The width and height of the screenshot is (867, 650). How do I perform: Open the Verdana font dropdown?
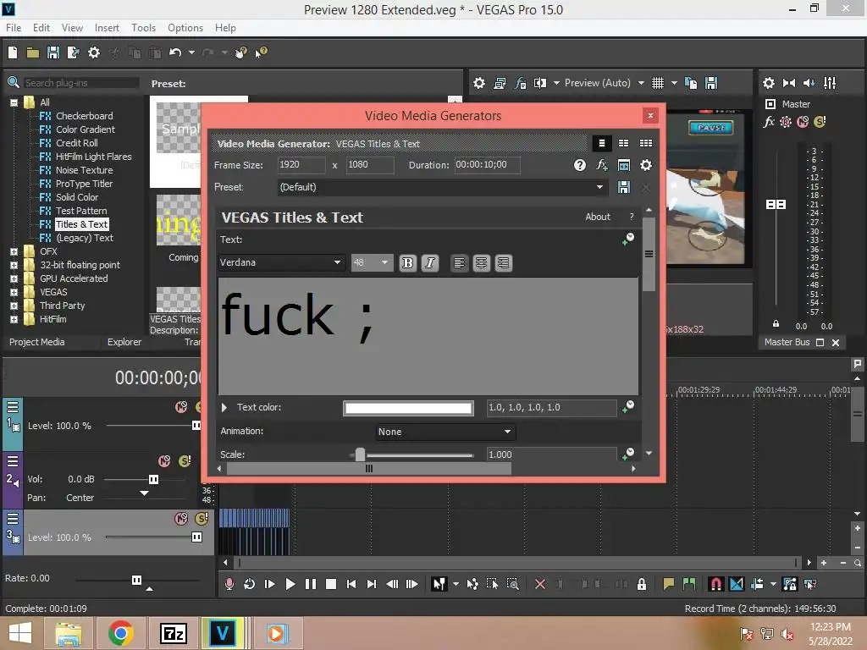click(281, 262)
